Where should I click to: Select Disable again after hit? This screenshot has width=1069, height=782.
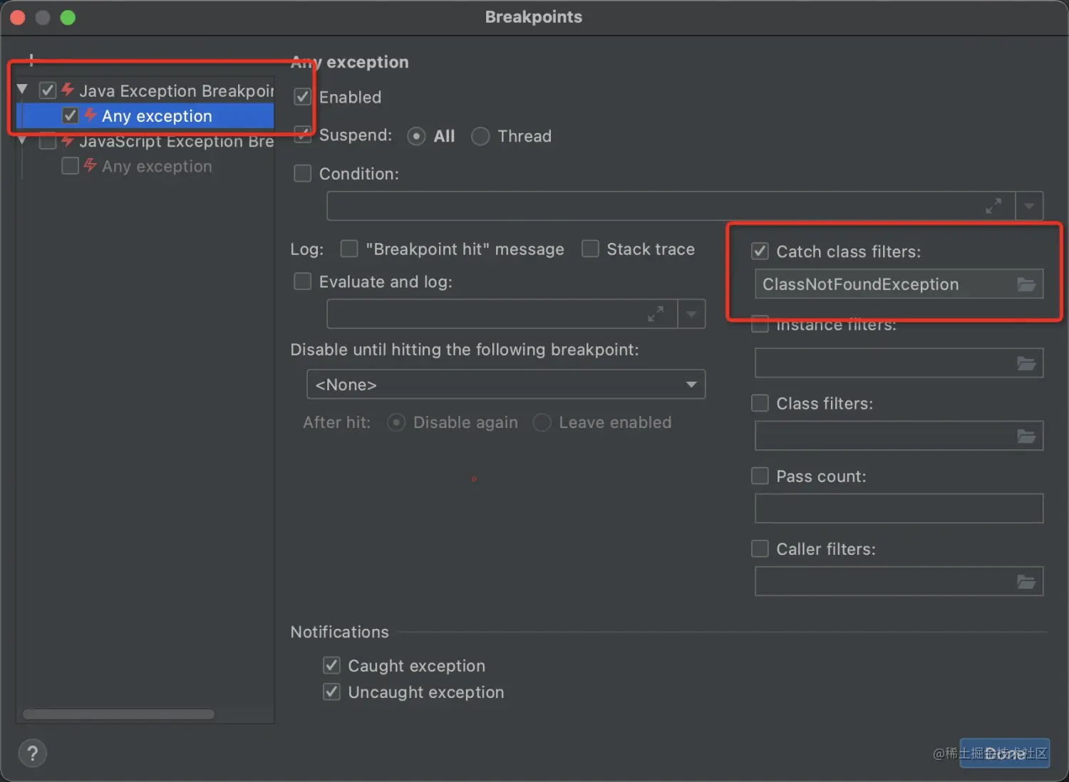coord(396,422)
